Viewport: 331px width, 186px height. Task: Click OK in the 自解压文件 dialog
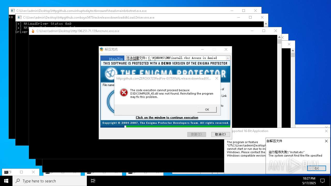(317, 168)
